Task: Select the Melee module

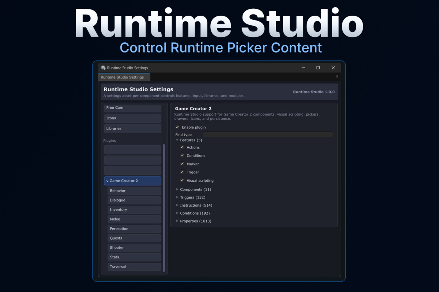Action: (x=134, y=219)
